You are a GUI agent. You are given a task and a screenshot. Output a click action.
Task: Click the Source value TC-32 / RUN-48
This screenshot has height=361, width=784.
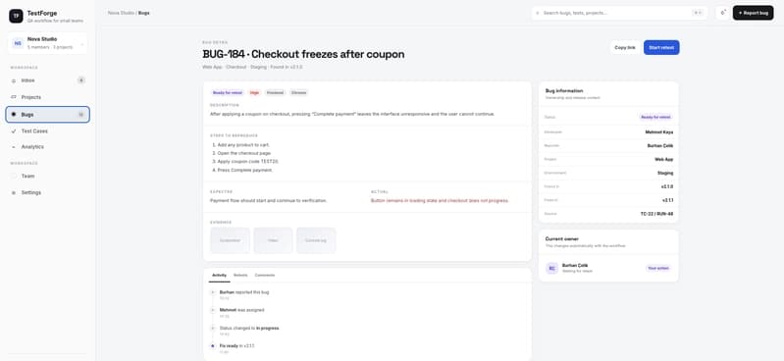point(657,214)
